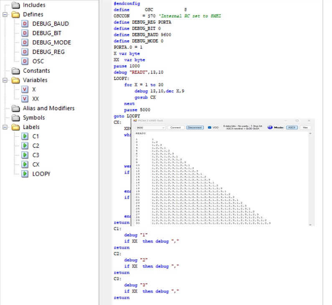Viewport: 332px width, 305px height.
Task: Select the OSC define icon
Action: click(x=25, y=61)
